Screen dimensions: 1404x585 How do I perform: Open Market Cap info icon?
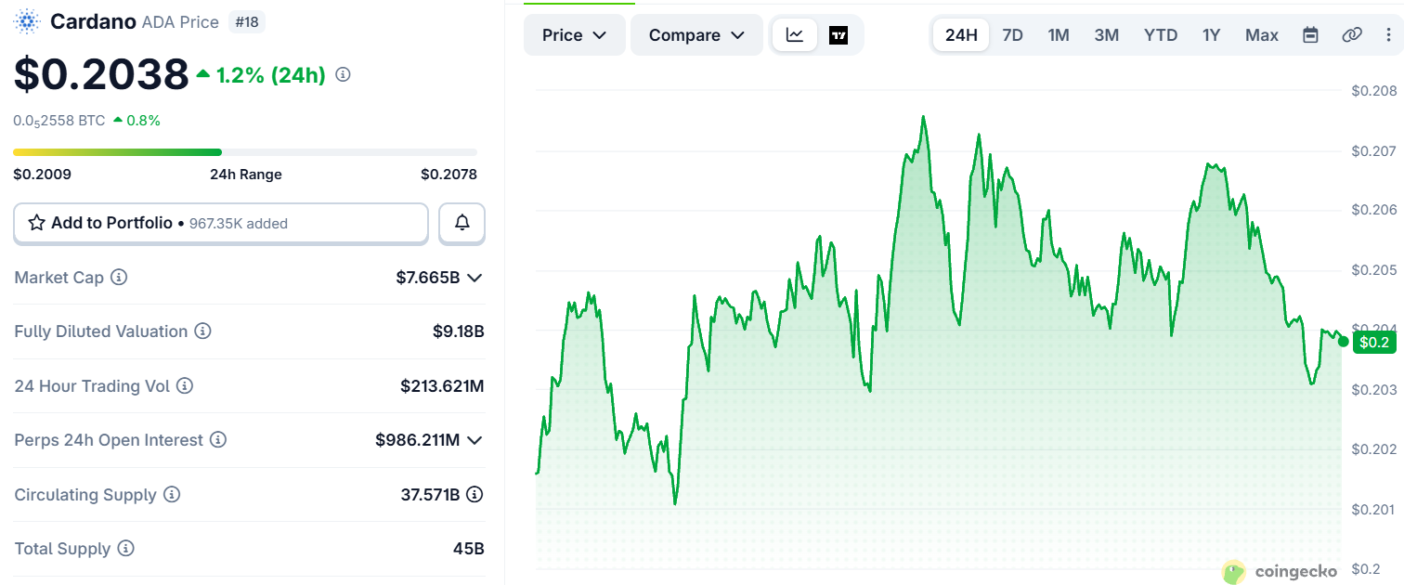(119, 277)
